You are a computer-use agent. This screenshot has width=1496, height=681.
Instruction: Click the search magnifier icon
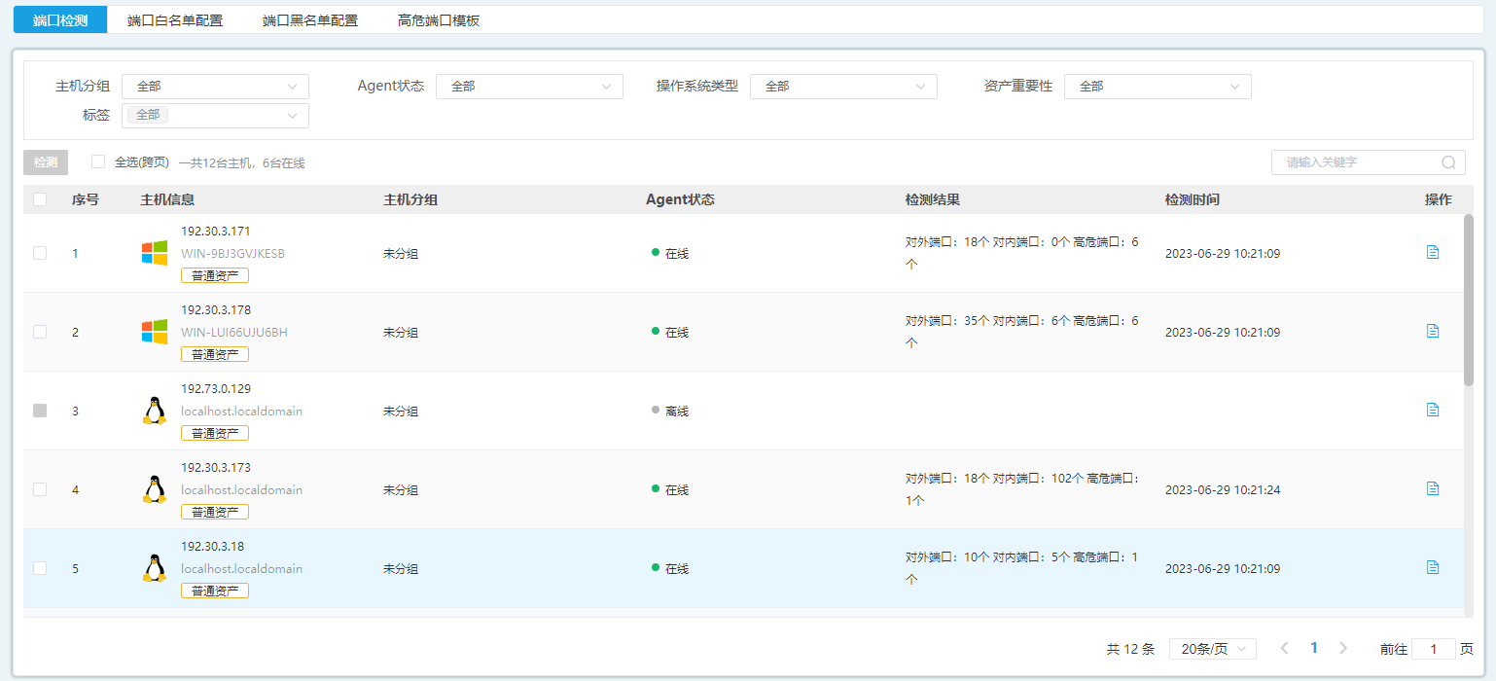point(1448,162)
